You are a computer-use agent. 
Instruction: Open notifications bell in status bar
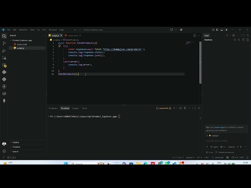tap(247, 157)
